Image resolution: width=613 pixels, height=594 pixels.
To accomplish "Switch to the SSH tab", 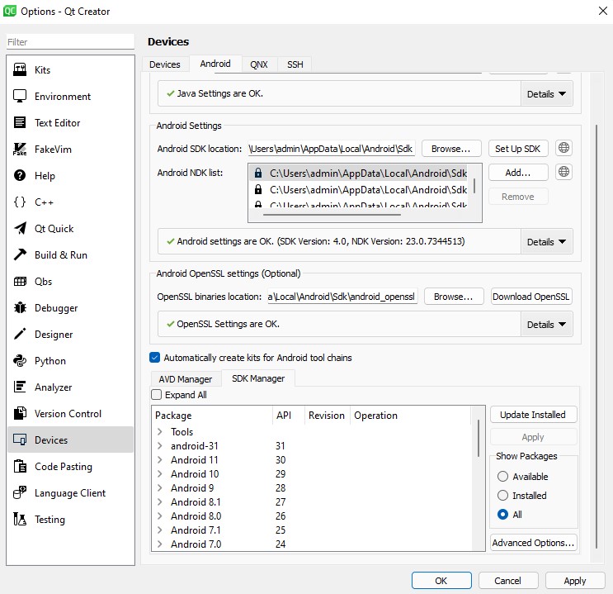I will [x=295, y=64].
